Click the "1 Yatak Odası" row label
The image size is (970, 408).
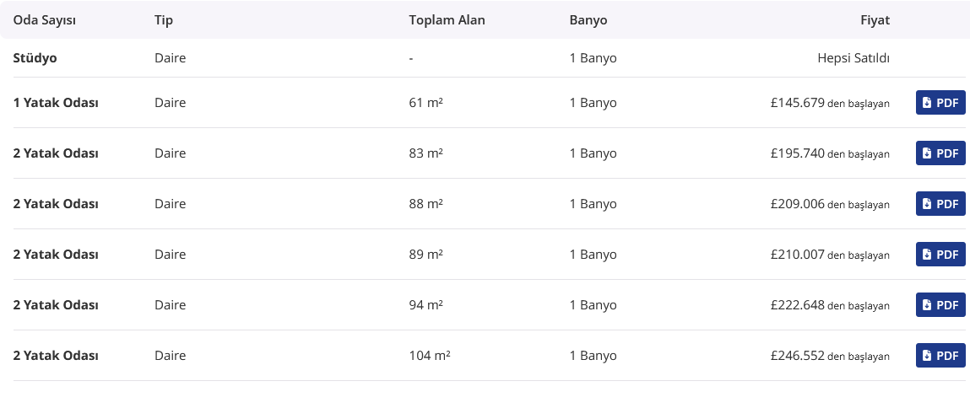56,103
